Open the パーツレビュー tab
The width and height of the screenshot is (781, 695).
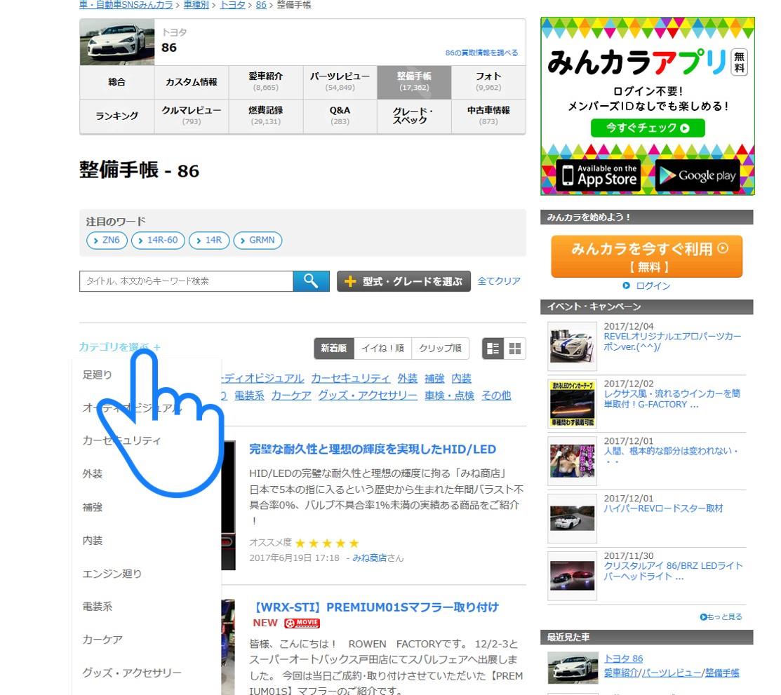point(340,82)
